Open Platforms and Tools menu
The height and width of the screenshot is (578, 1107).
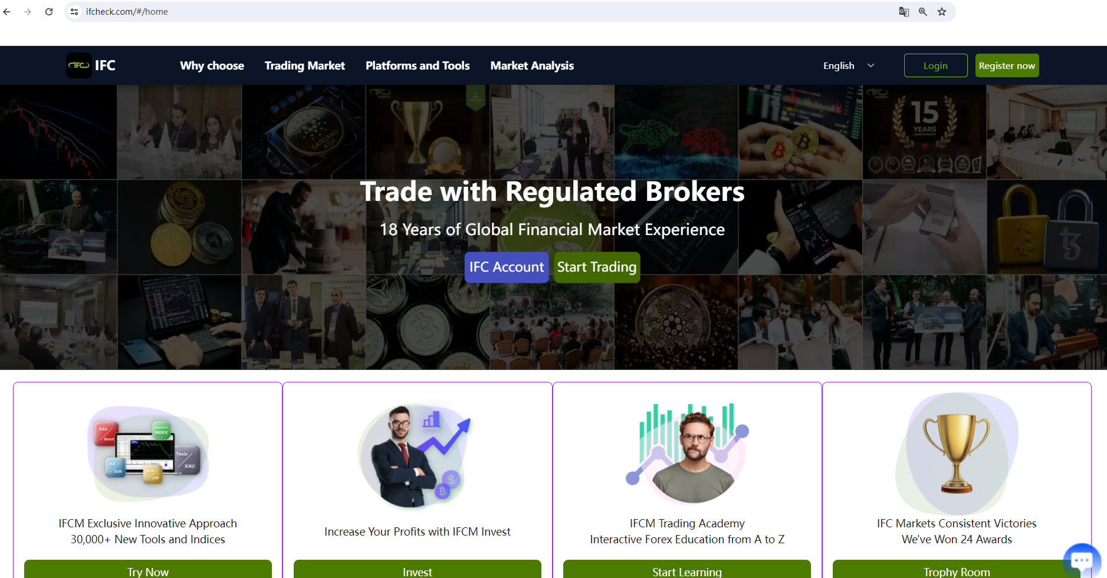tap(418, 65)
